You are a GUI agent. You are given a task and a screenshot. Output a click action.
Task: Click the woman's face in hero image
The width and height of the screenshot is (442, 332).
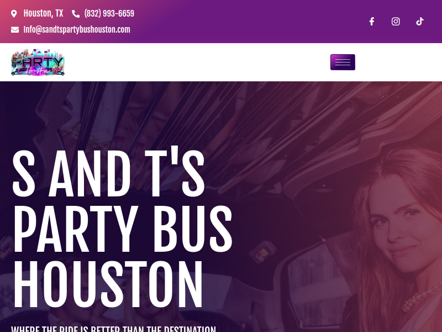point(400,226)
